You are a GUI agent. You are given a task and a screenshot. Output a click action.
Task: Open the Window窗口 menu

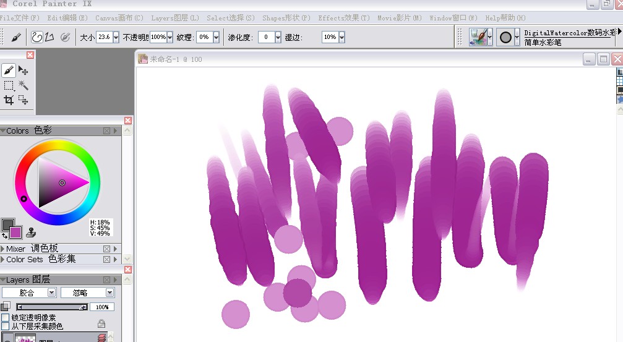click(453, 18)
